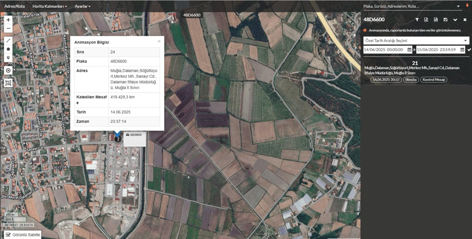
Task: Select the polygon drawing tool
Action: pos(8,49)
